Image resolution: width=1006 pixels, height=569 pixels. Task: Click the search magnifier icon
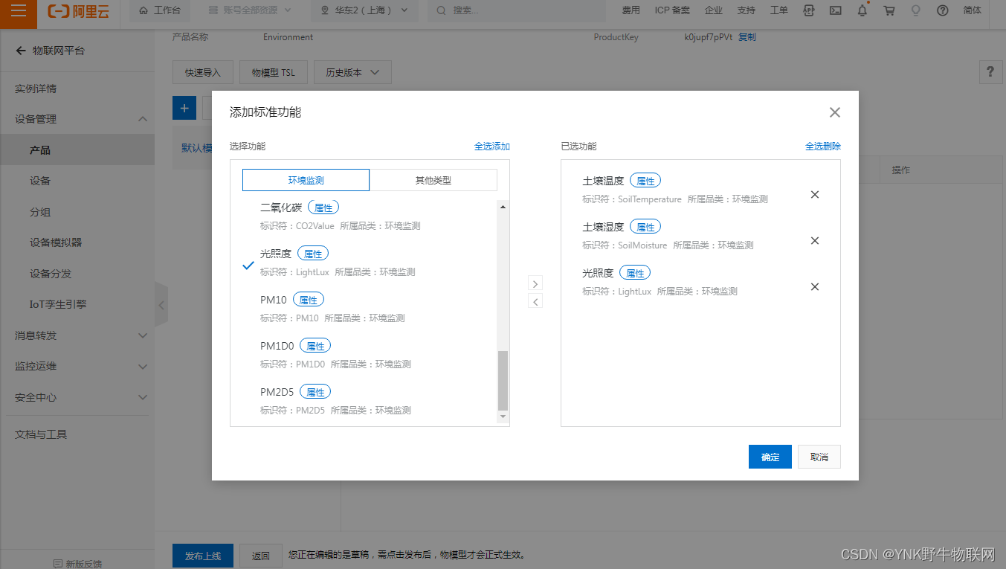tap(441, 10)
